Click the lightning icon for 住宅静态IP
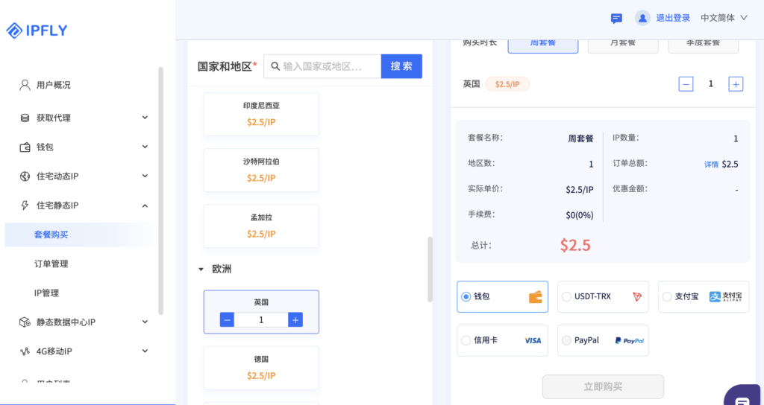 click(25, 205)
